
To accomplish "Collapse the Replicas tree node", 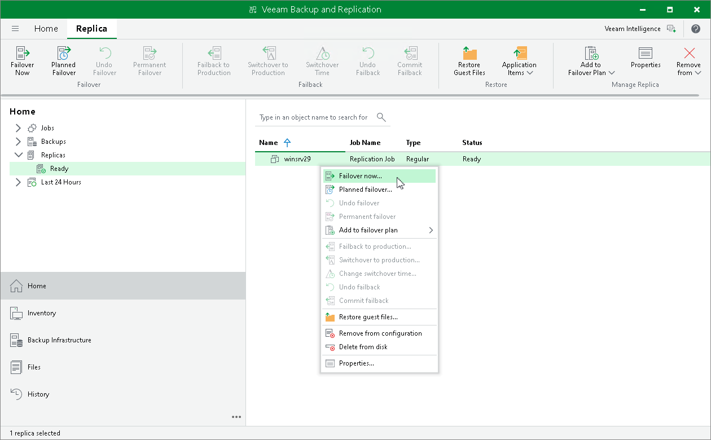I will click(18, 155).
